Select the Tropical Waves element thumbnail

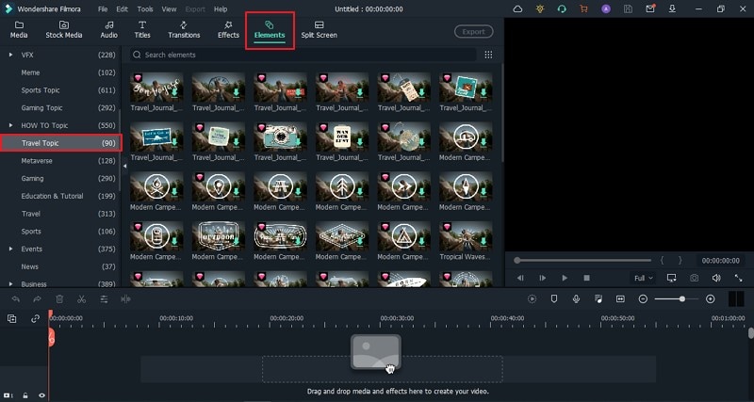coord(466,235)
